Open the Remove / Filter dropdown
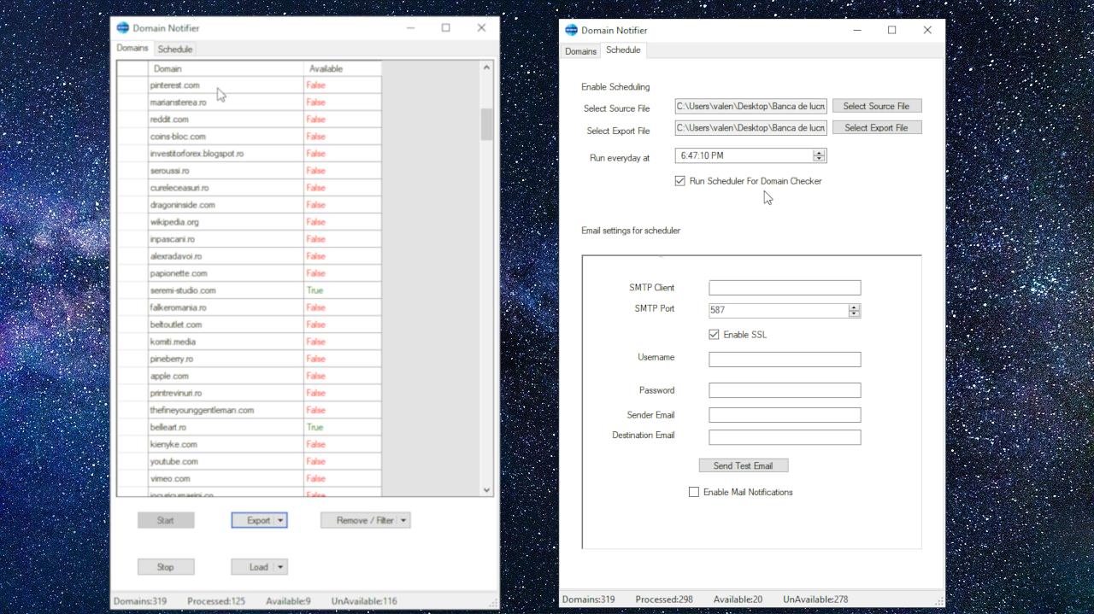 click(x=404, y=519)
